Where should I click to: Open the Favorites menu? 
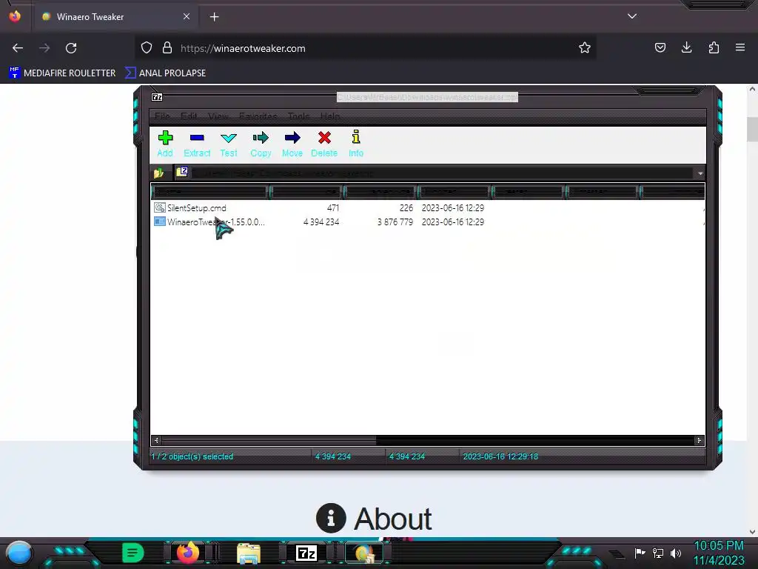(258, 116)
